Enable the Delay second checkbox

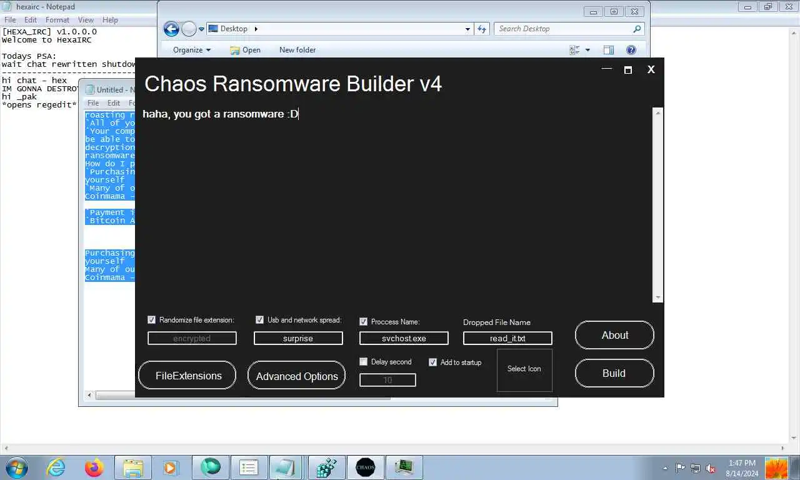[363, 361]
